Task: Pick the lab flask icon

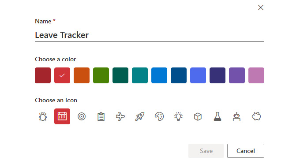Action: tap(217, 116)
